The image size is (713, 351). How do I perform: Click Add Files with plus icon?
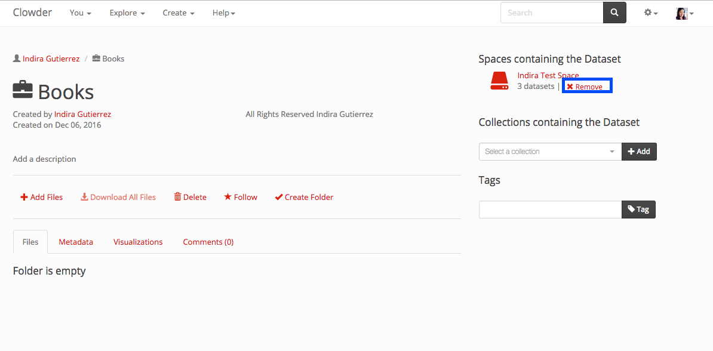tap(42, 197)
